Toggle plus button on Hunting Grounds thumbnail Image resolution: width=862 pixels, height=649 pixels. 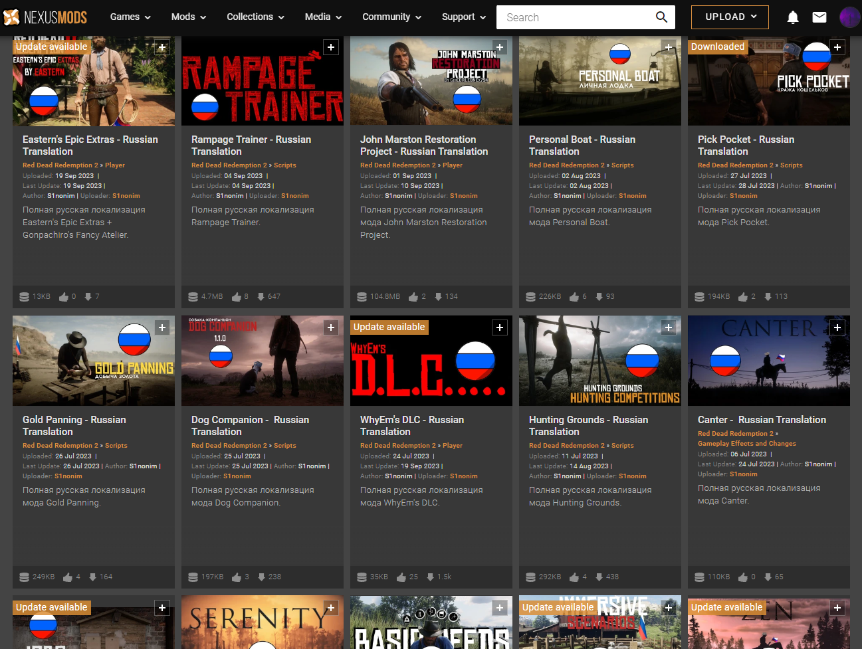[x=669, y=327]
